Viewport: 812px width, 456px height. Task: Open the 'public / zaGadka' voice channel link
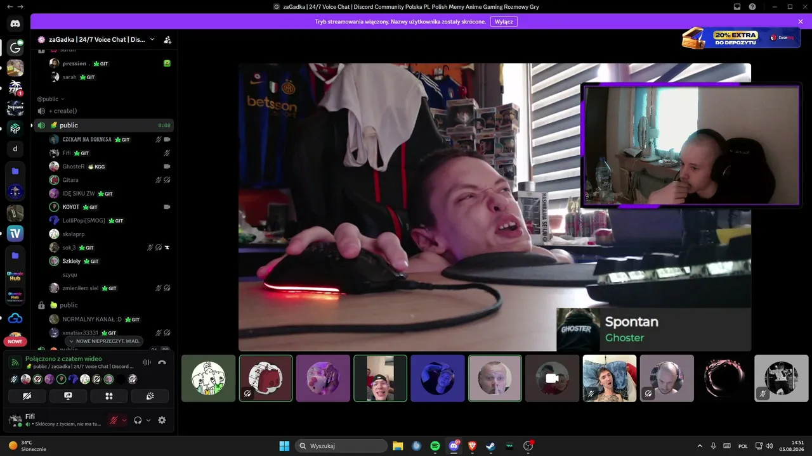coord(79,367)
